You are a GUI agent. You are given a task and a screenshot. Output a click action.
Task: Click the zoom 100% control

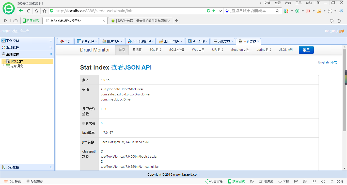tap(337, 181)
